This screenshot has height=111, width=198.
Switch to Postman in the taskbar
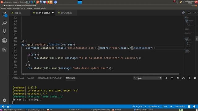[117, 110]
